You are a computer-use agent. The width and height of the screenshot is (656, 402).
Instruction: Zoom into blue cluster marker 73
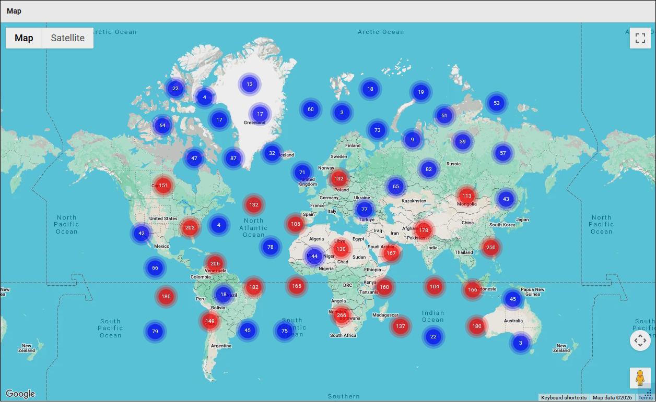(x=378, y=130)
